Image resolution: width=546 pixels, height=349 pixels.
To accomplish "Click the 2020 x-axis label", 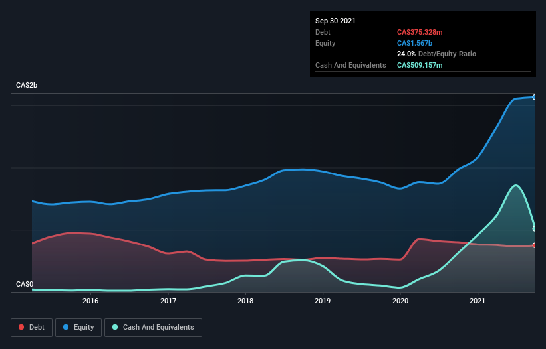I will pos(400,301).
